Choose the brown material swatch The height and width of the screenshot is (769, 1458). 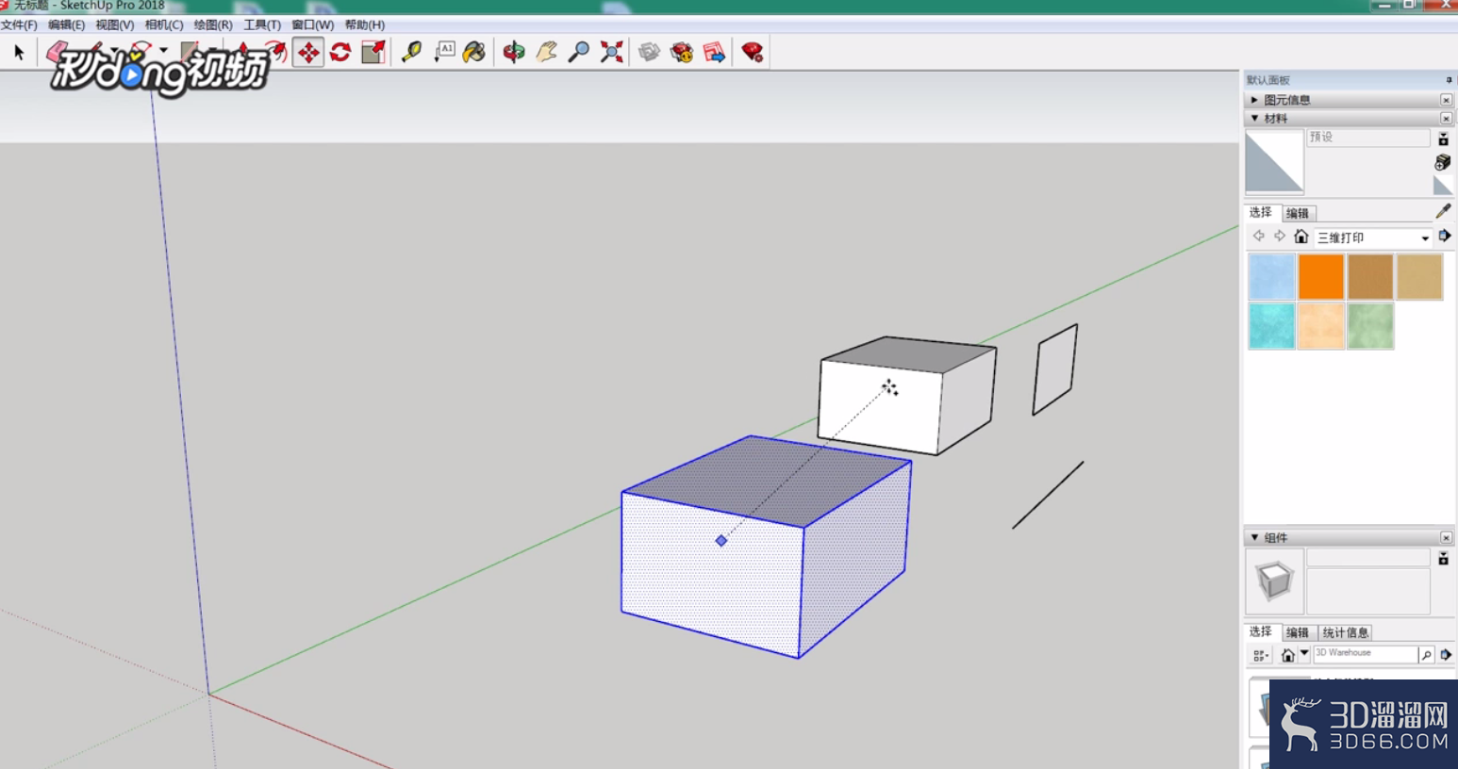(x=1369, y=276)
